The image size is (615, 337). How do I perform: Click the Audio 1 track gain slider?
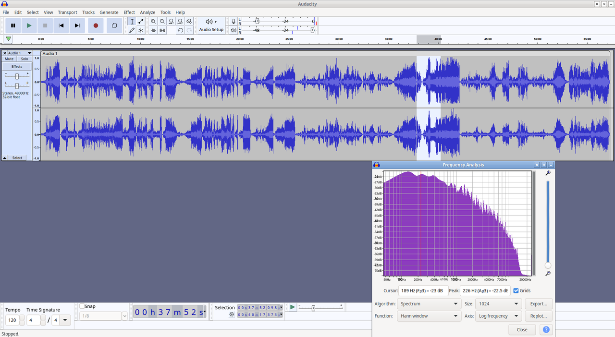coord(17,76)
